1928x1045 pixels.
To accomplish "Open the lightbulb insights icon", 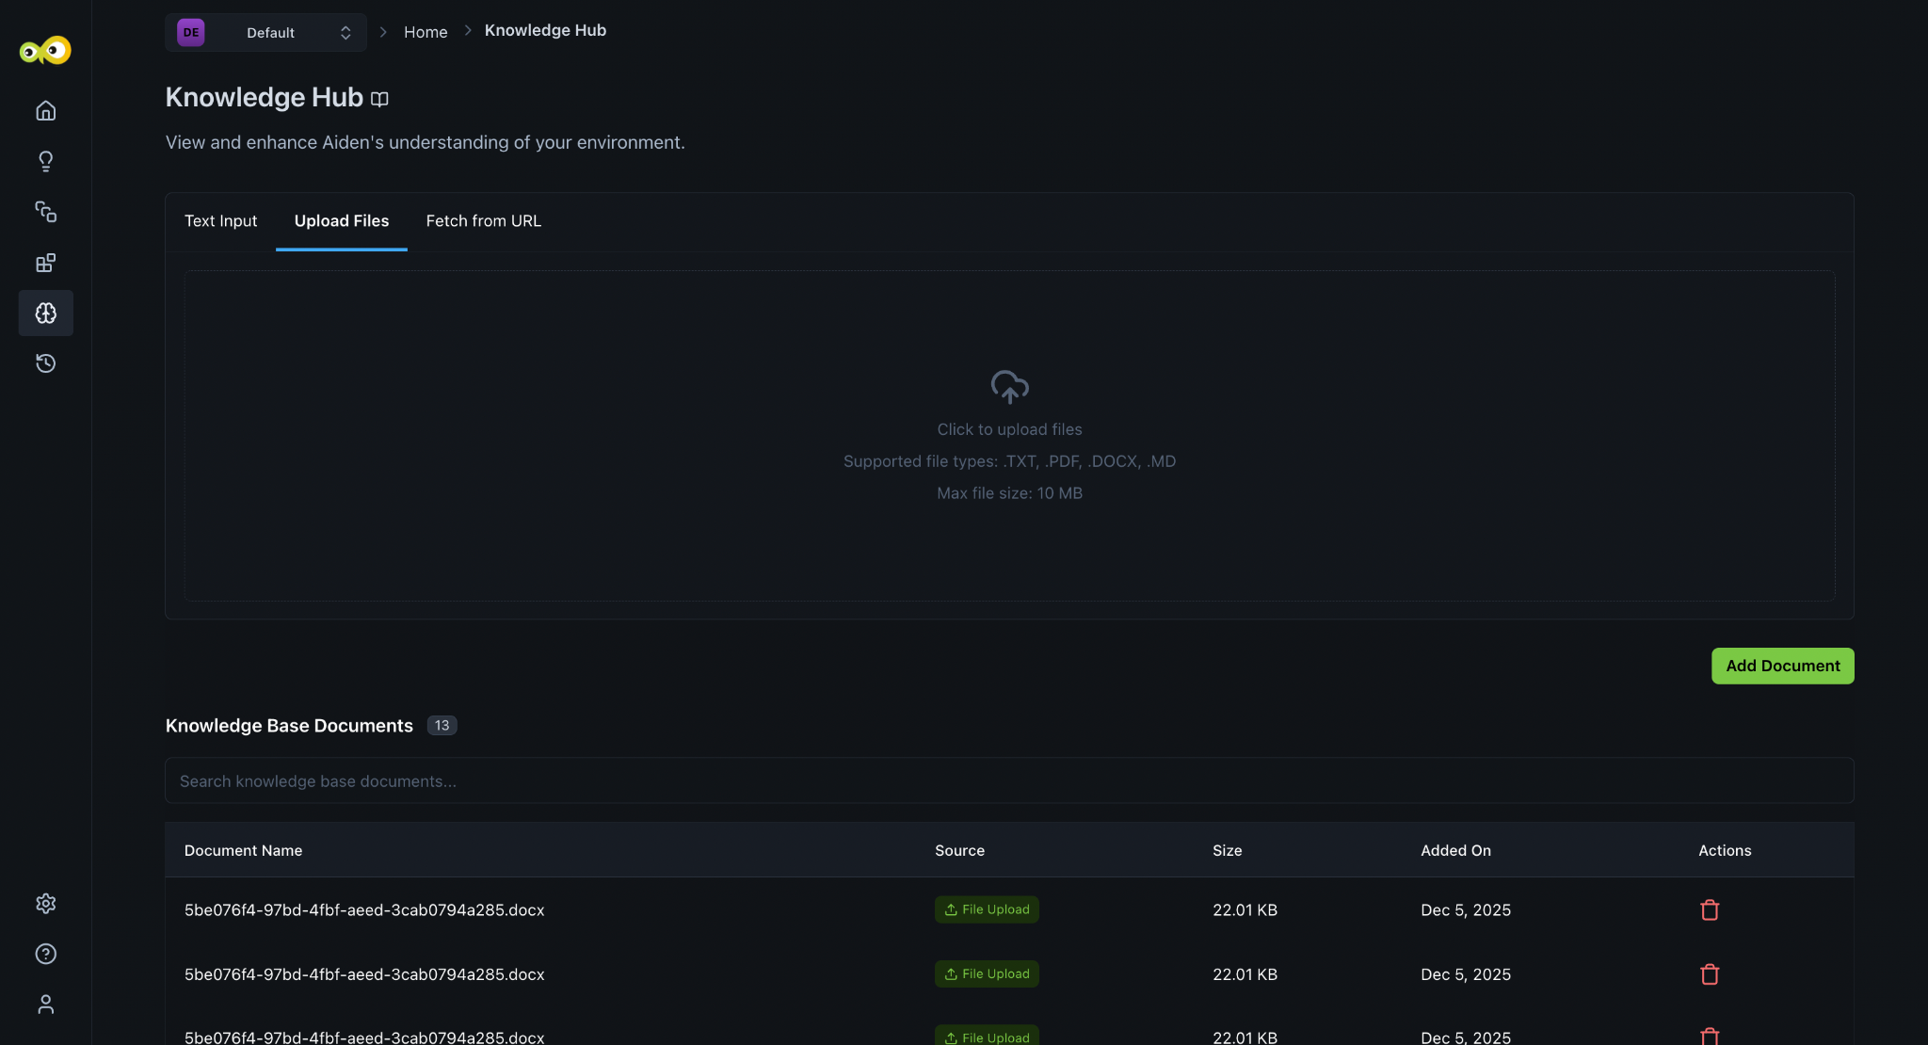I will click(x=45, y=161).
